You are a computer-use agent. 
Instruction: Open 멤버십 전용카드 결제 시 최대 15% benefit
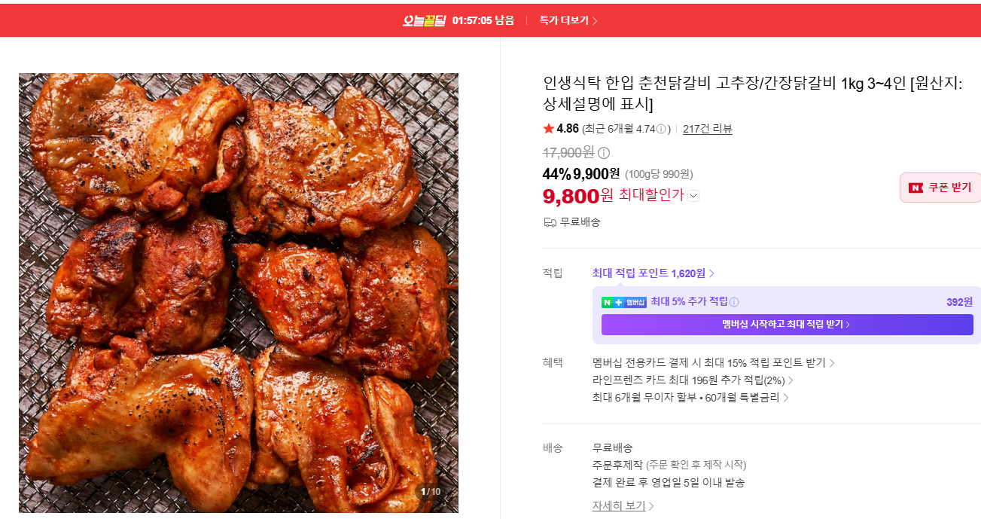pyautogui.click(x=714, y=363)
